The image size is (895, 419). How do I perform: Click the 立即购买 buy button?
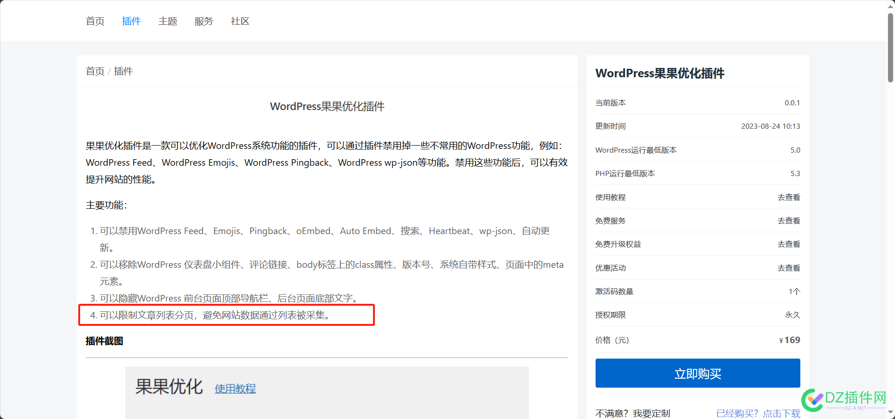(698, 373)
